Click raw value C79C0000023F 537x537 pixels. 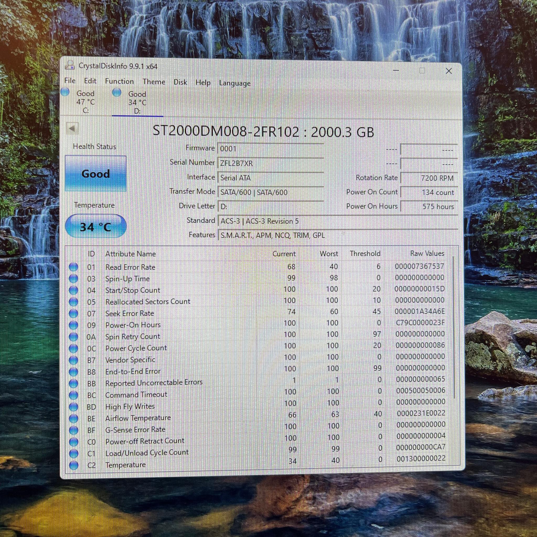tap(420, 323)
